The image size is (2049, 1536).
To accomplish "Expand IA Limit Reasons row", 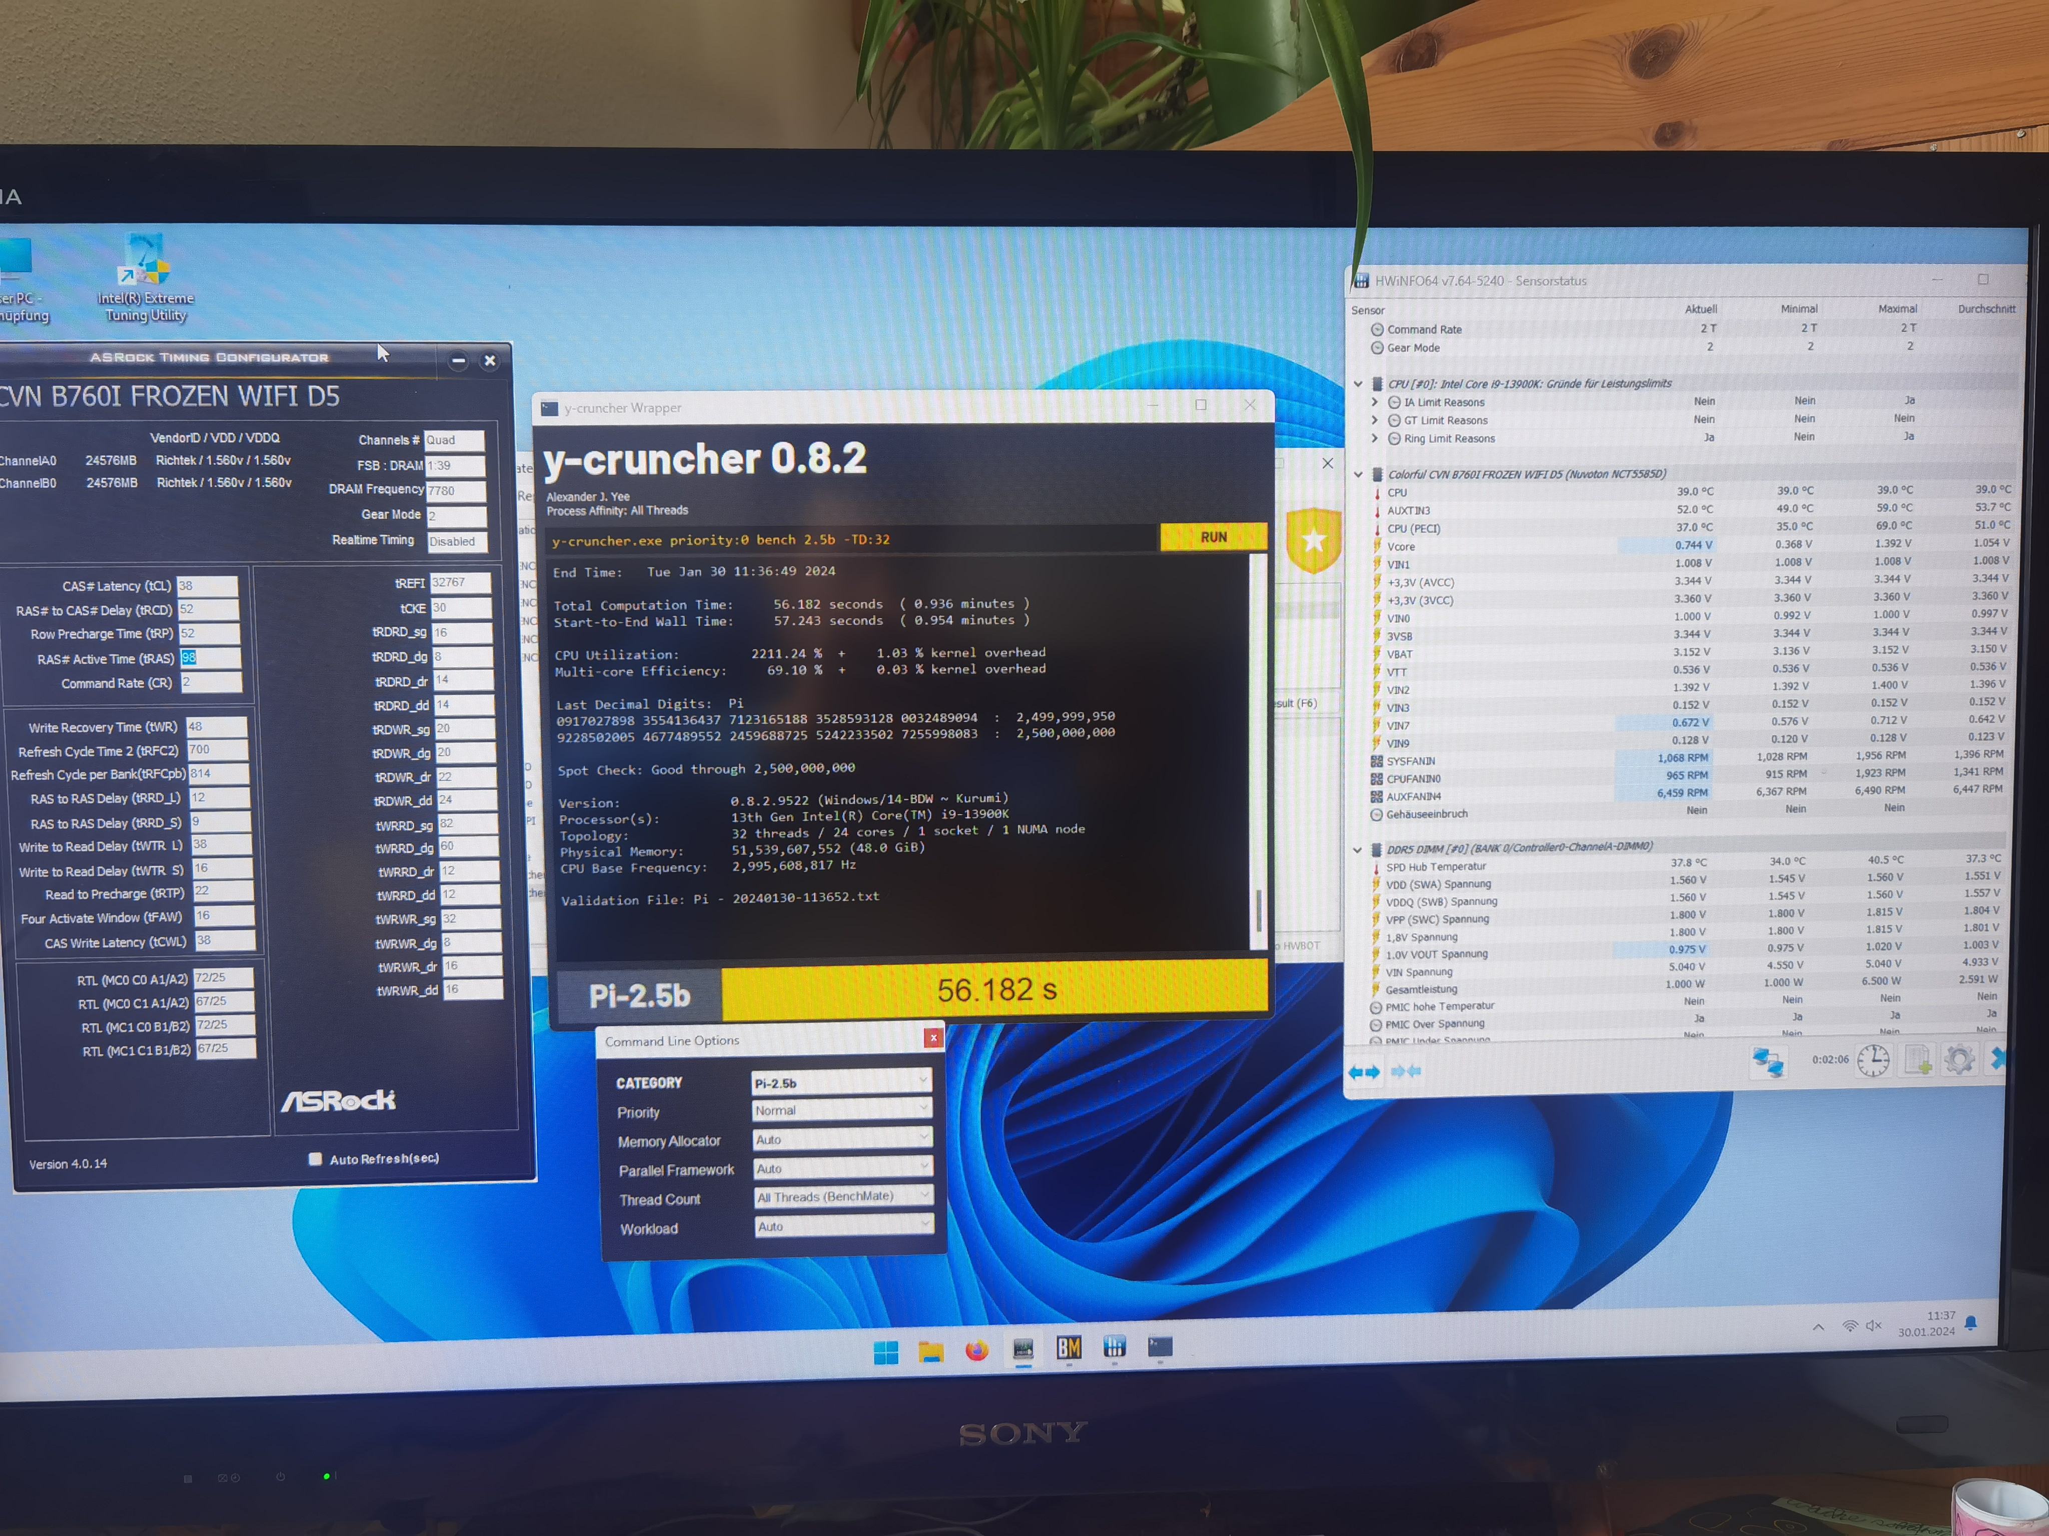I will [x=1376, y=402].
